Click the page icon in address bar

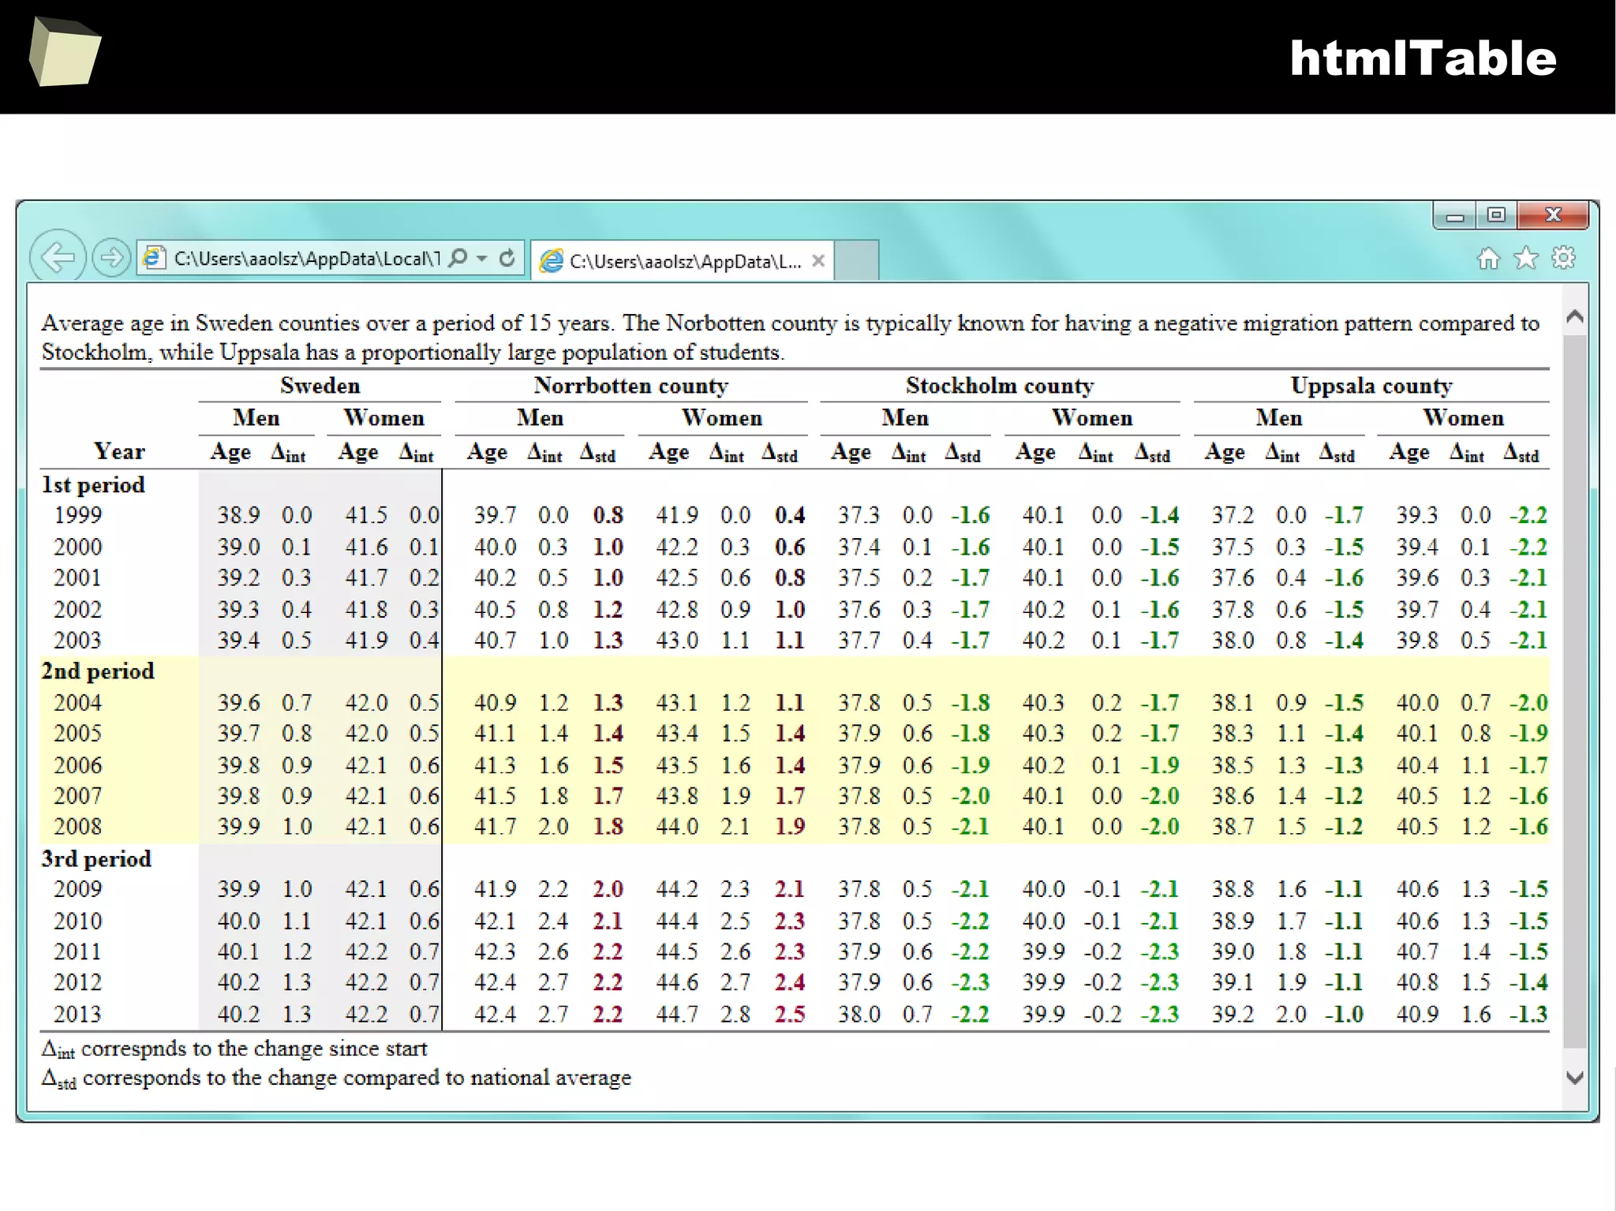point(154,258)
